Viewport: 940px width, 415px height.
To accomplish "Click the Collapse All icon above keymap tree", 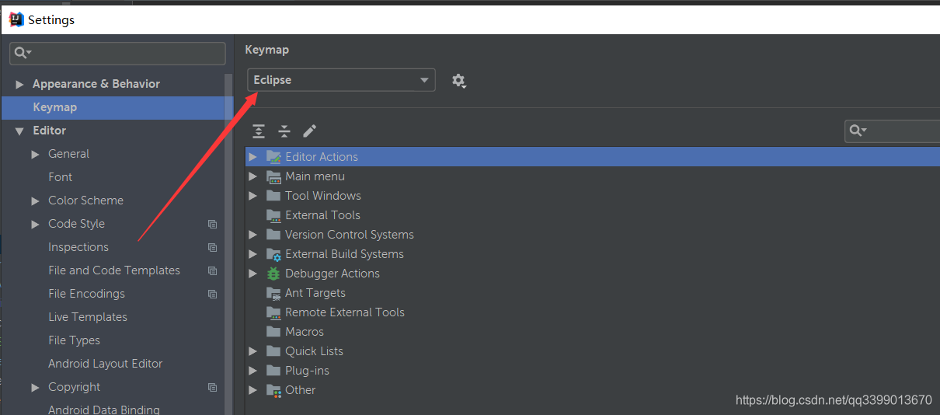I will [x=284, y=131].
